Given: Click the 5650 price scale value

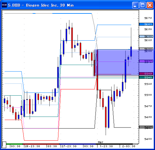Looking at the screenshot, I should [x=148, y=29].
